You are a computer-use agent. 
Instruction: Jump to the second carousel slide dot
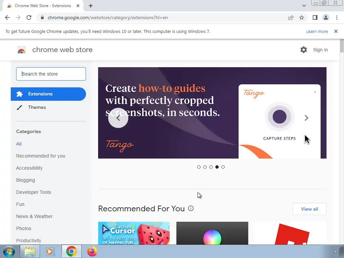coord(205,167)
